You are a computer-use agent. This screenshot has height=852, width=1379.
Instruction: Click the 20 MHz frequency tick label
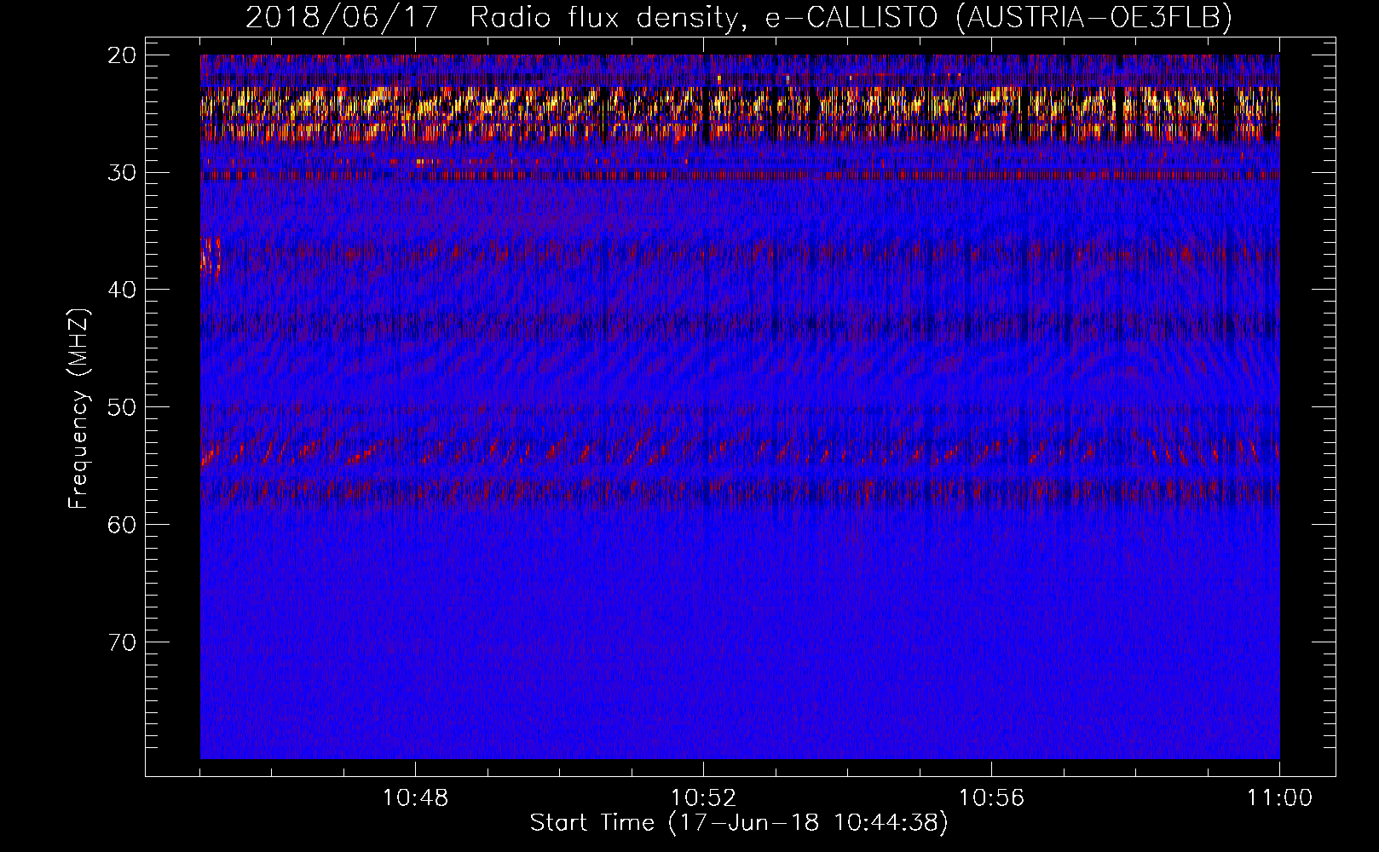click(x=122, y=55)
